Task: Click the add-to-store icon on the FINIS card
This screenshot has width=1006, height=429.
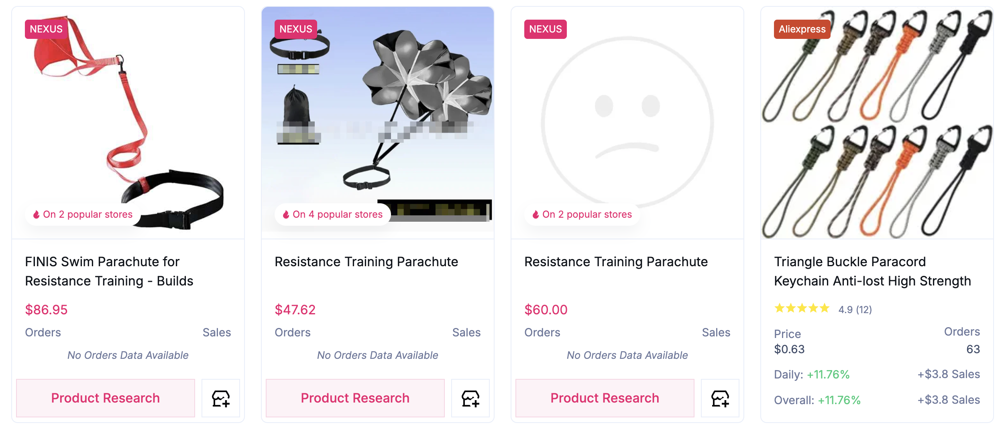Action: (220, 398)
